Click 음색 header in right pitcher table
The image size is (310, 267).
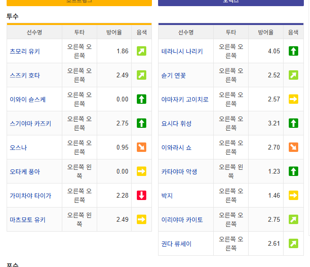click(293, 32)
